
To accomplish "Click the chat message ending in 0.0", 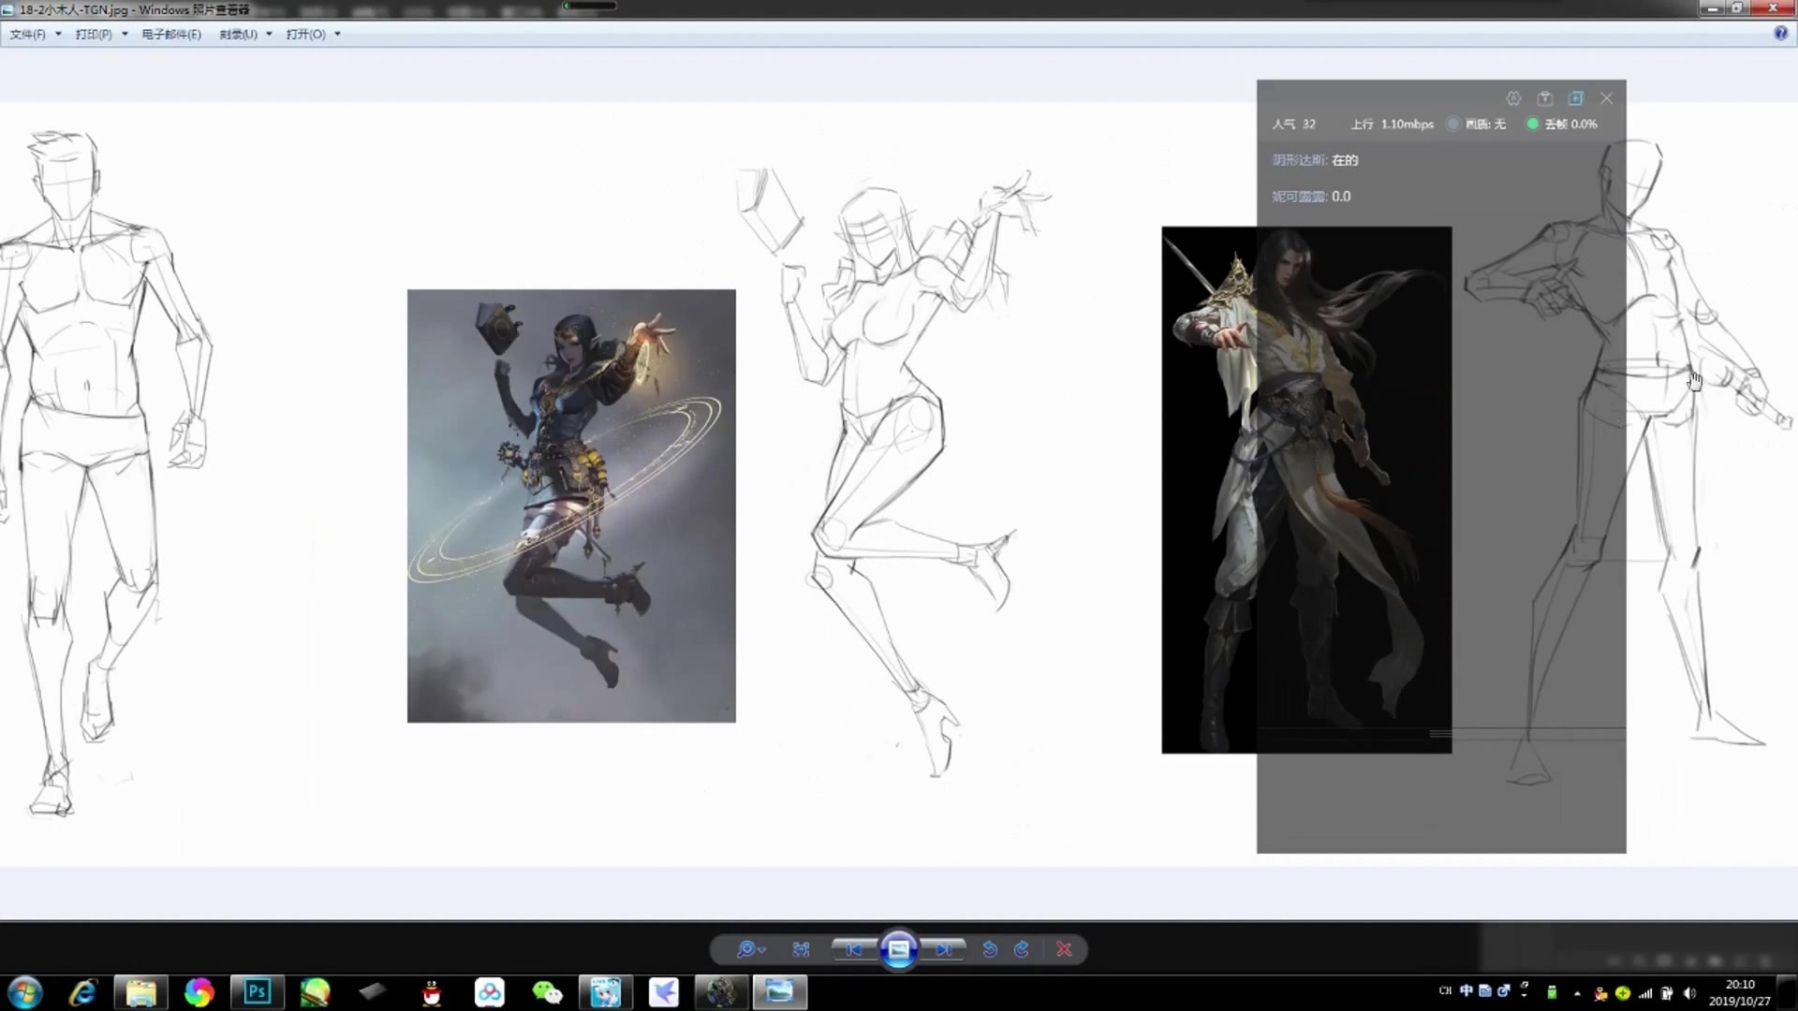I will tap(1311, 197).
